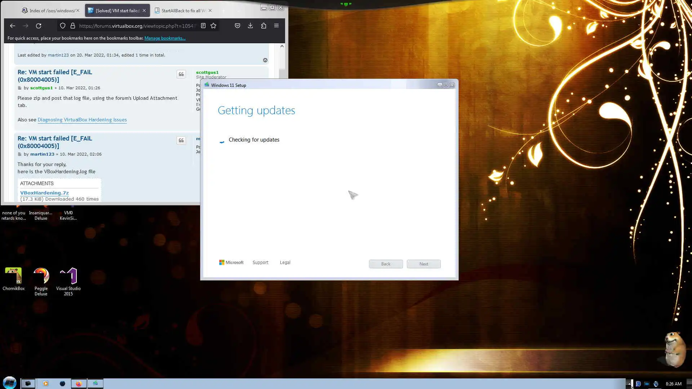This screenshot has height=389, width=692.
Task: Jump to top arrow in post
Action: point(265,60)
